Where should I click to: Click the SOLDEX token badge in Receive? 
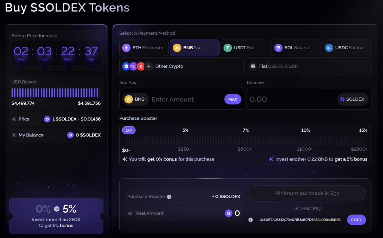(x=353, y=99)
